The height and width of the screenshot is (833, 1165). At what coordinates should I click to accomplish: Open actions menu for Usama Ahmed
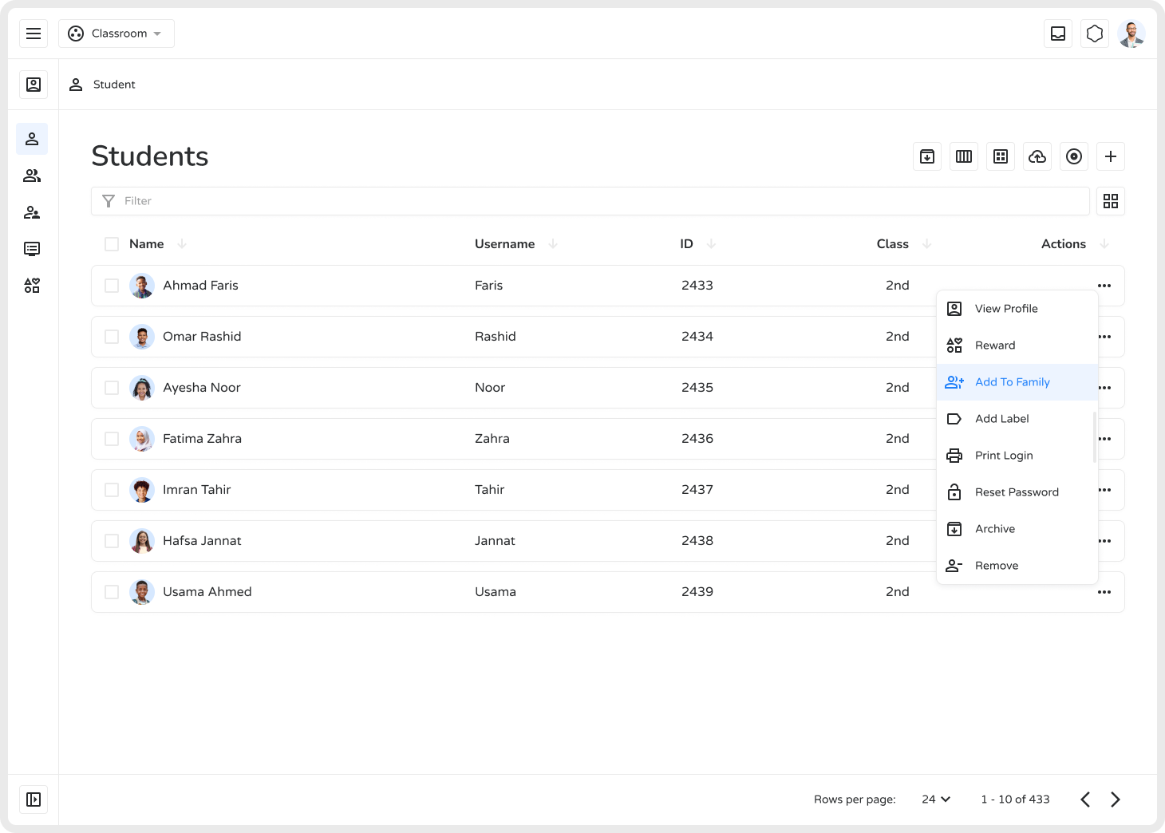pyautogui.click(x=1104, y=592)
